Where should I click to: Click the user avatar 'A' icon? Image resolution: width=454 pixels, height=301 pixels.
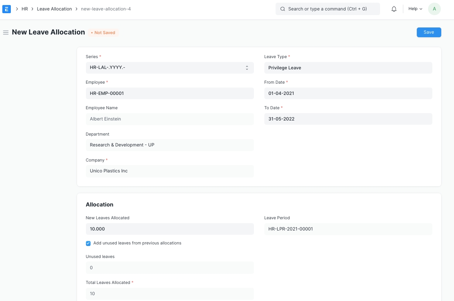point(434,9)
